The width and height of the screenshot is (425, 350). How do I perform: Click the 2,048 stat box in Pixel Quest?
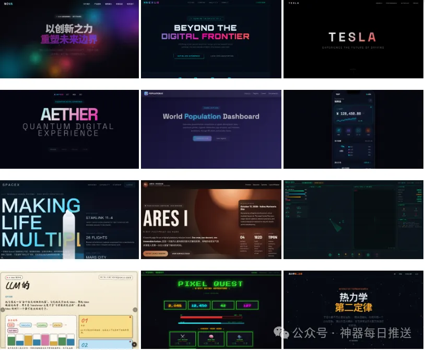pyautogui.click(x=175, y=305)
